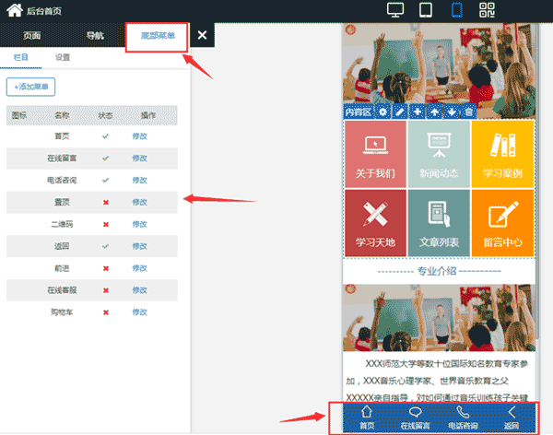553x435 pixels.
Task: Close the side panel with X button
Action: [x=202, y=36]
